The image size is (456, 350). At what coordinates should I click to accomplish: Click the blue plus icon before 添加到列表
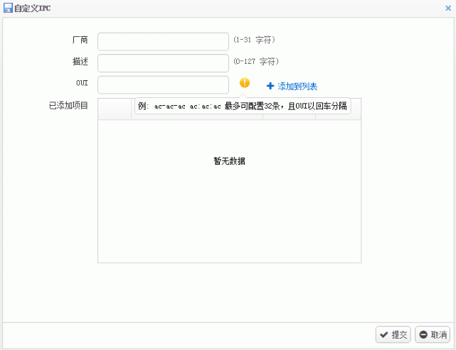point(270,86)
